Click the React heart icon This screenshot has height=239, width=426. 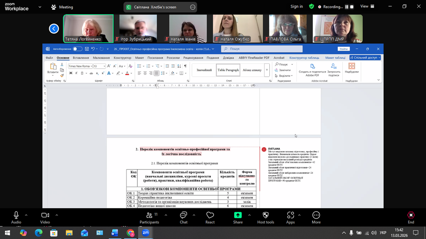(210, 217)
